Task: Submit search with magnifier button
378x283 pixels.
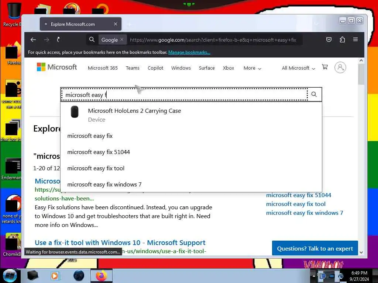Action: [314, 94]
